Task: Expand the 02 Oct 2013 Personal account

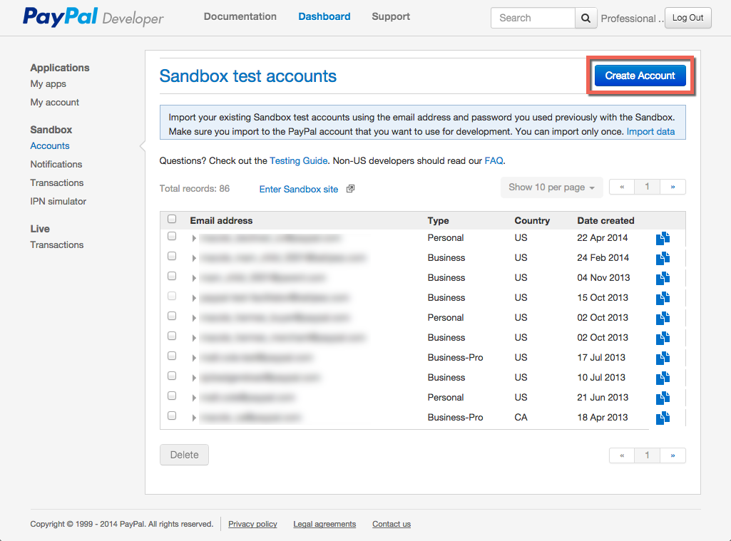Action: [194, 319]
